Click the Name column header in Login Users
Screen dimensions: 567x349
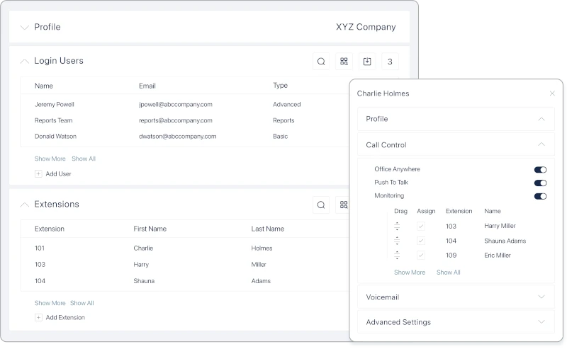(x=44, y=86)
